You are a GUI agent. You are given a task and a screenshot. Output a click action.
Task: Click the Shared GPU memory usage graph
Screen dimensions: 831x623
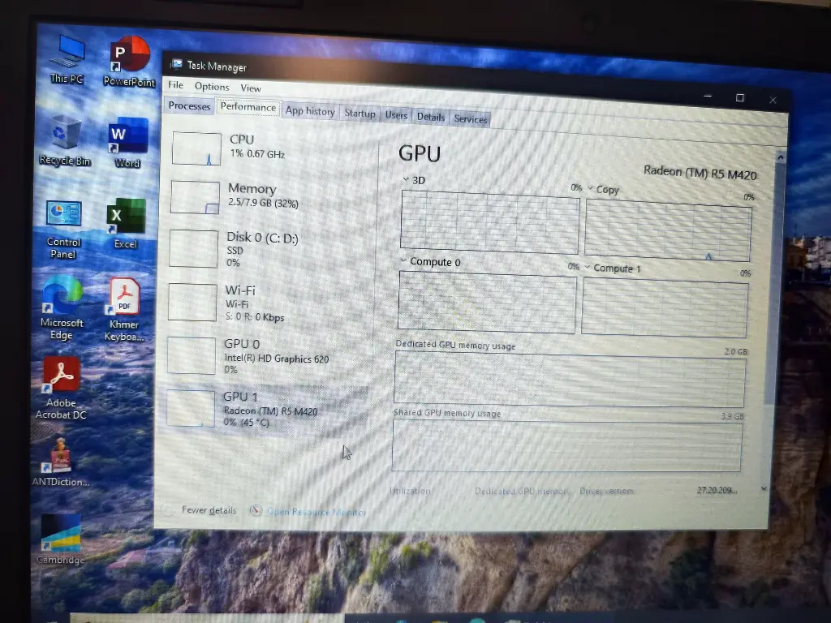tap(566, 445)
